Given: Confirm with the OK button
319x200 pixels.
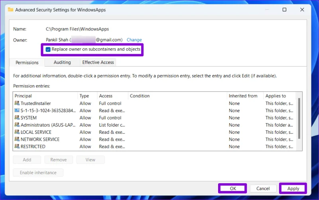Looking at the screenshot, I should click(233, 188).
